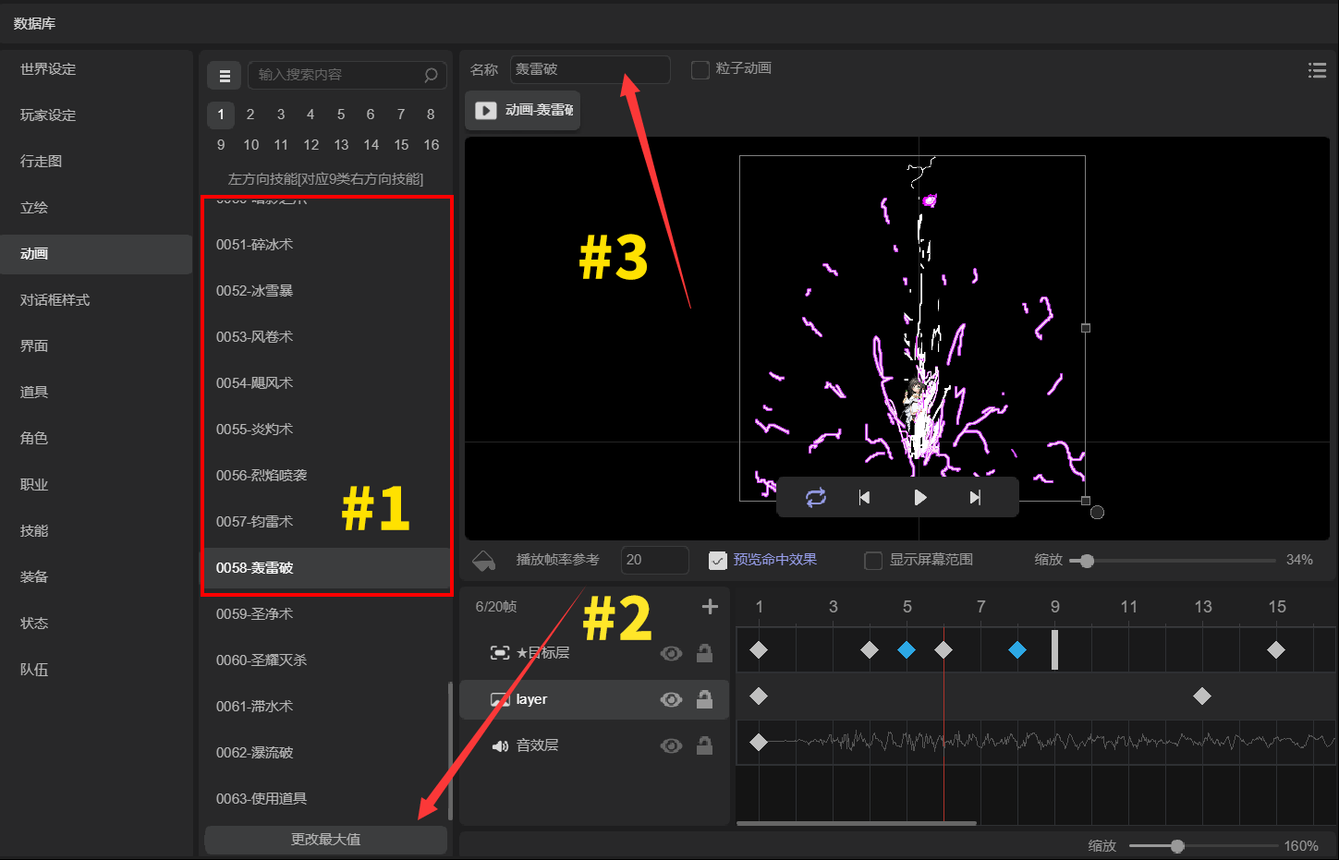1339x860 pixels.
Task: Jump to first frame in preview
Action: coord(864,498)
